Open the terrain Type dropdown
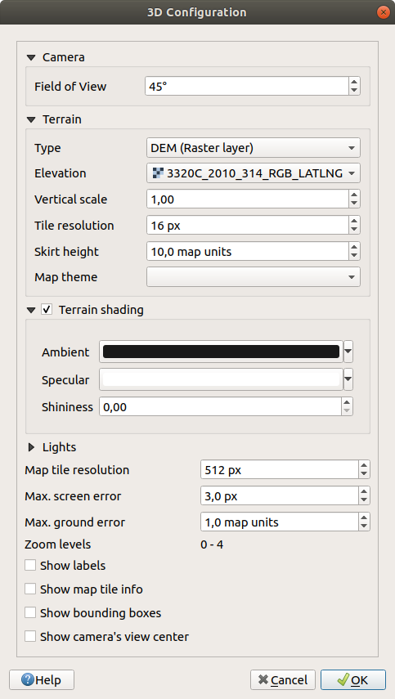 pyautogui.click(x=254, y=147)
